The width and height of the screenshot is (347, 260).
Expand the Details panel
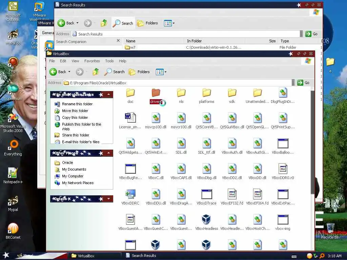pyautogui.click(x=109, y=199)
